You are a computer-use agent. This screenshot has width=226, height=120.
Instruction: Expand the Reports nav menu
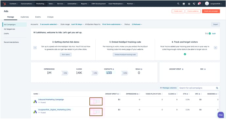pos(85,4)
